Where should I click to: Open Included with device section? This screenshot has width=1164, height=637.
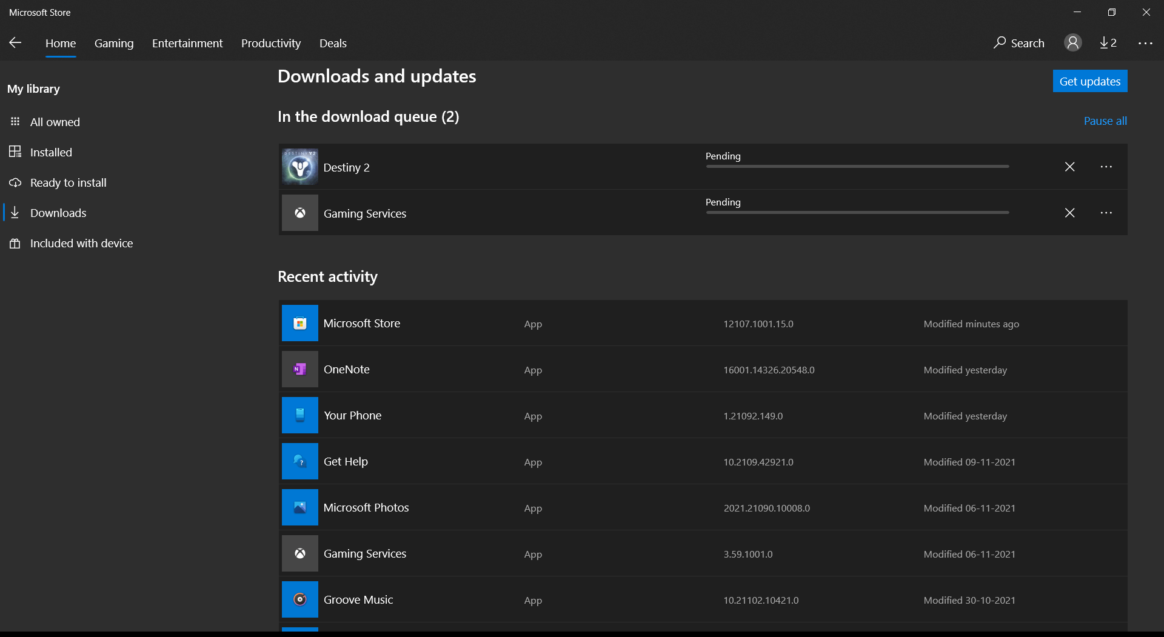coord(72,243)
